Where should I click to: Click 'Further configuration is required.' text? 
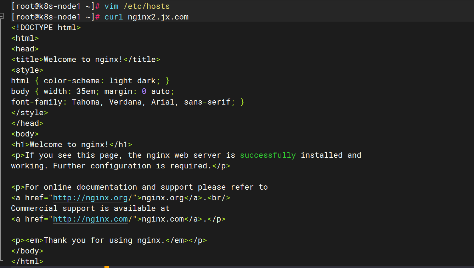pos(132,166)
